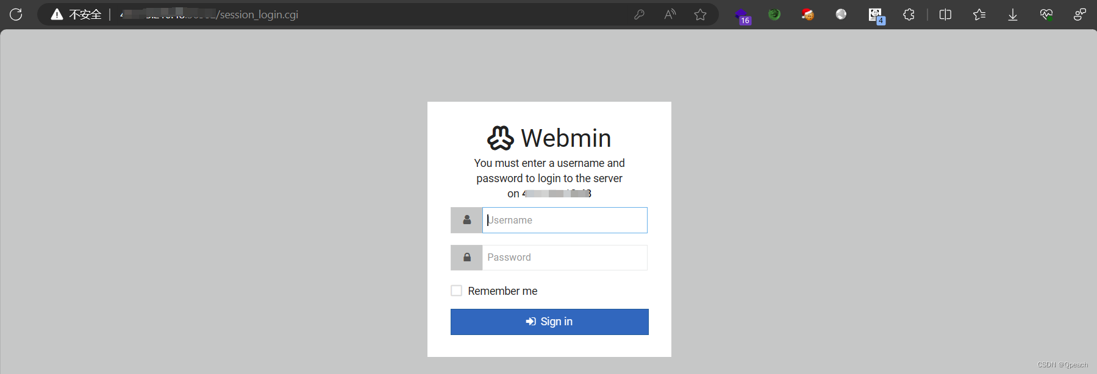This screenshot has height=374, width=1097.
Task: Enable split screen view
Action: click(x=945, y=14)
